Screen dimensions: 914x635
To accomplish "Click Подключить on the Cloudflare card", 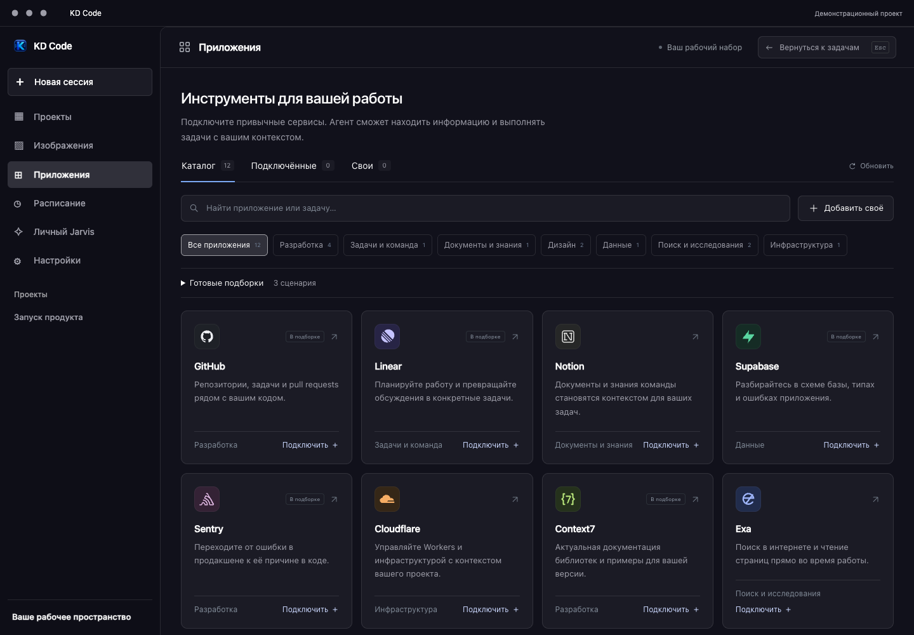I will (x=491, y=610).
